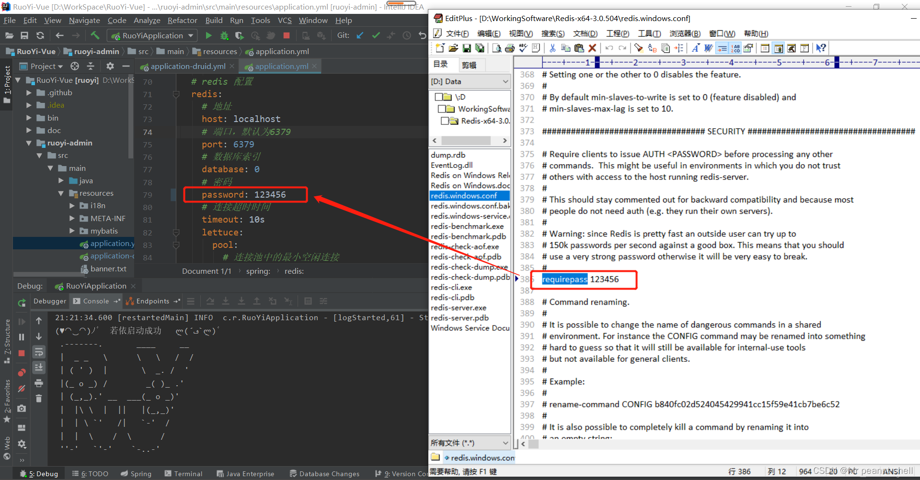Mute breakpoints in Debug panel
Screen dimensions: 920x480
(22, 389)
